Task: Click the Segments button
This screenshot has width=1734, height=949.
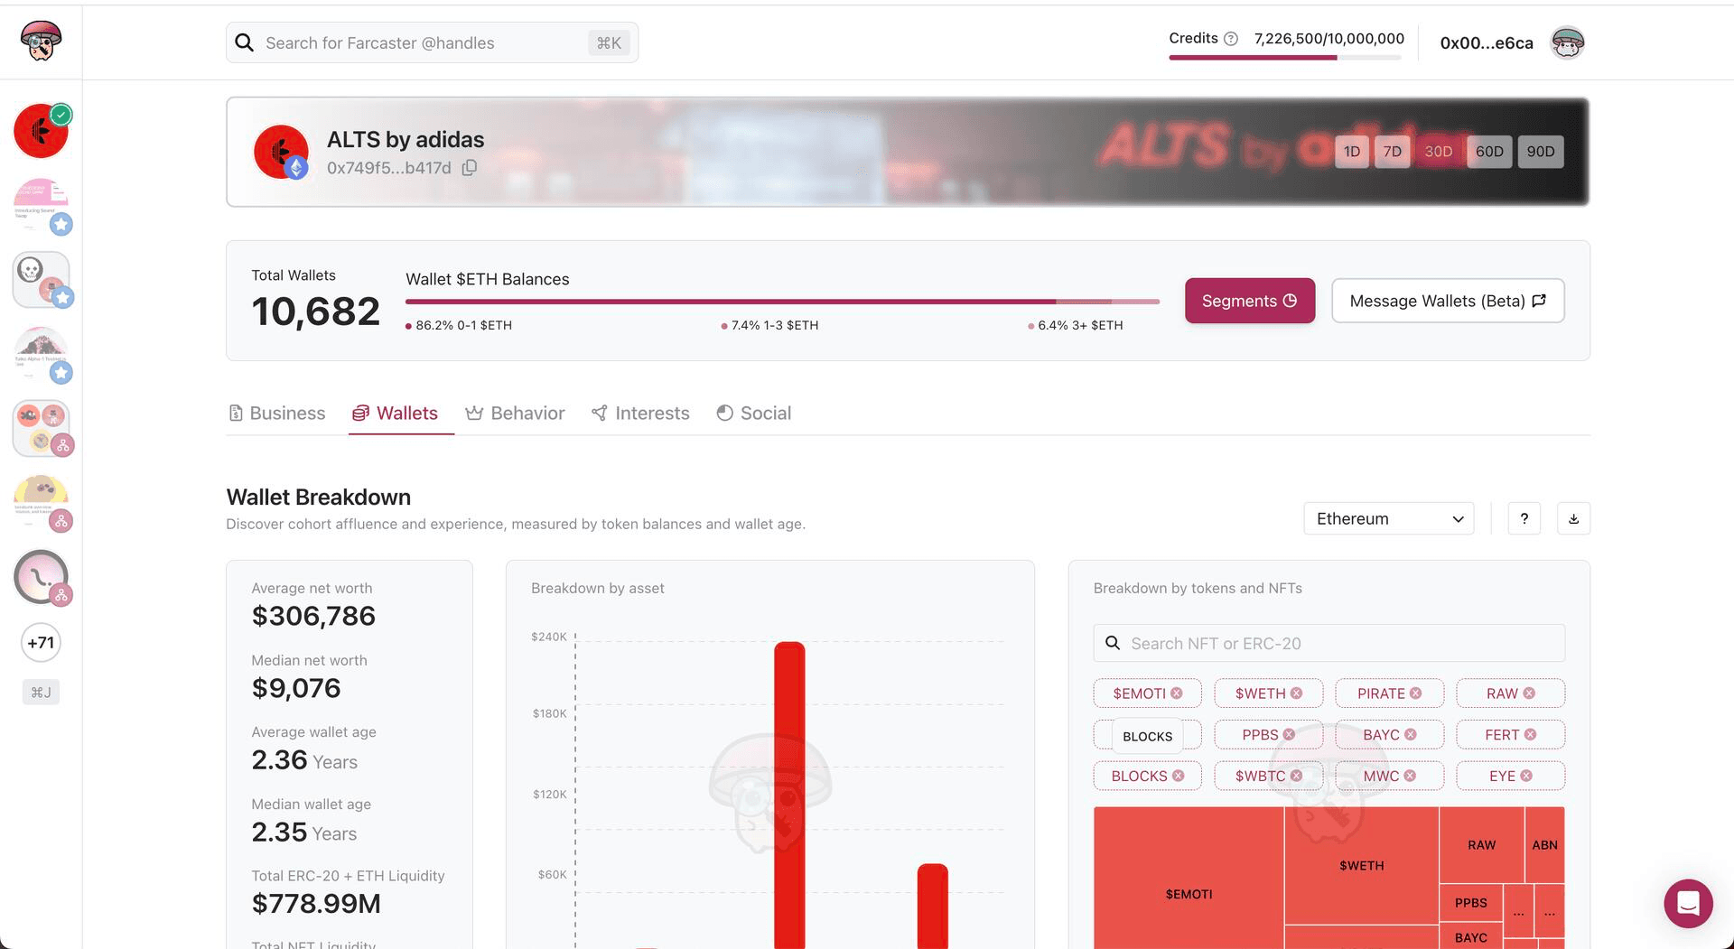Action: click(1250, 301)
